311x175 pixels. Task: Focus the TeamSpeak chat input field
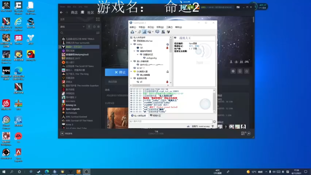tap(171, 121)
